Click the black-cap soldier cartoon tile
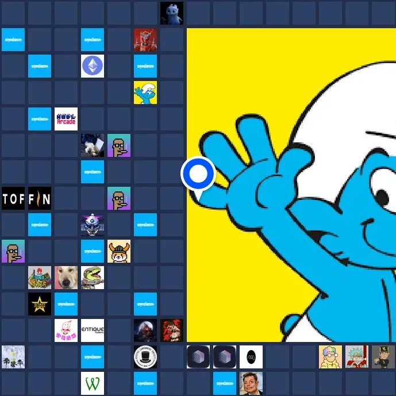396x396 pixels. pos(383,357)
